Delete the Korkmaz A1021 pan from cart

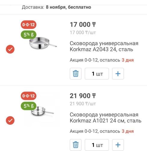point(76,145)
